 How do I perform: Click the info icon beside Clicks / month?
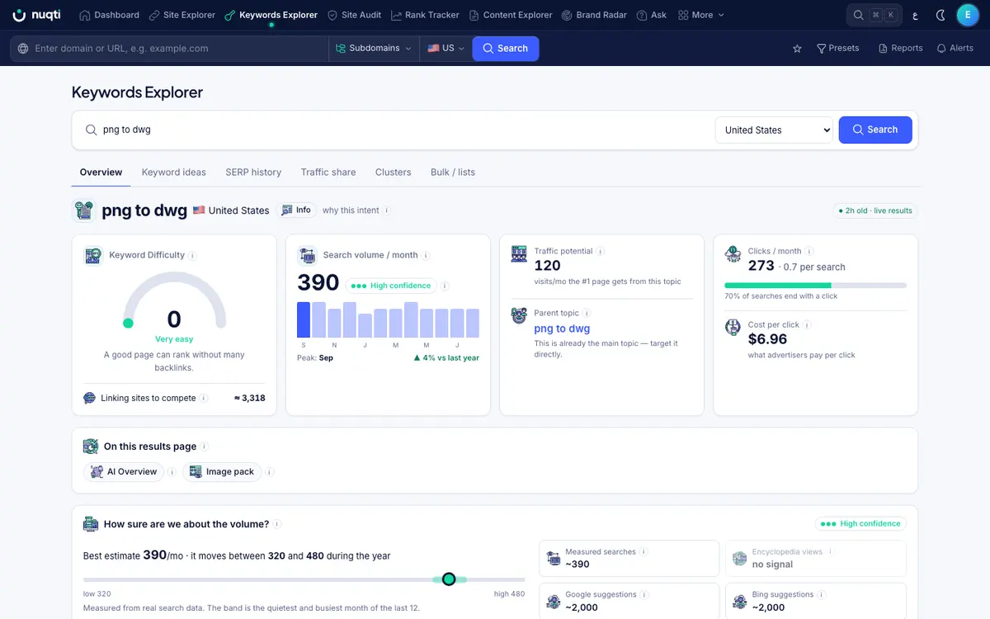click(x=809, y=251)
